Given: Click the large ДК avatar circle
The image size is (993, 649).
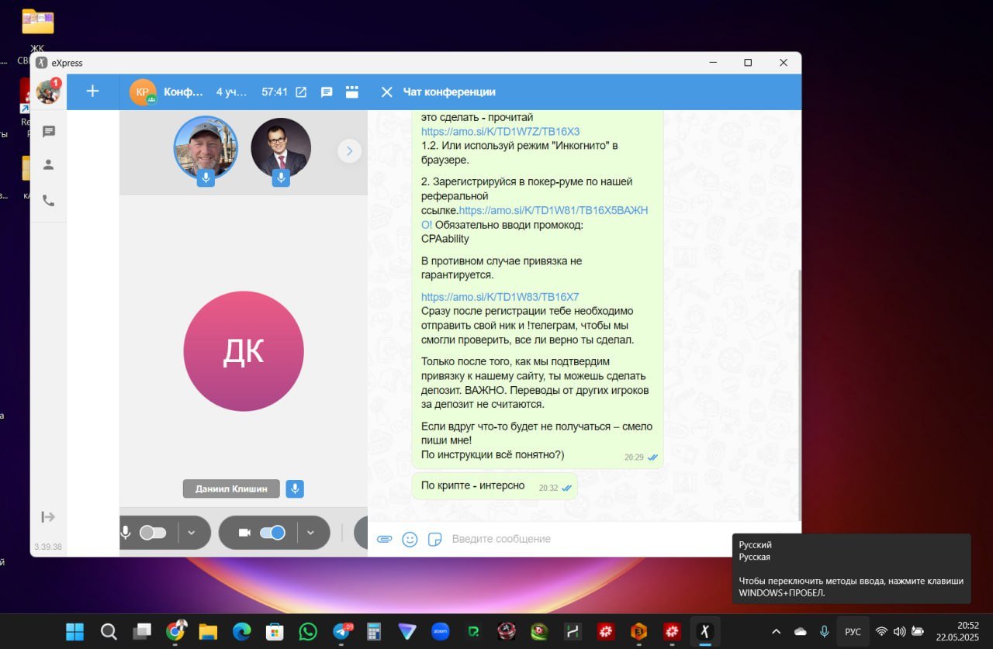Looking at the screenshot, I should pyautogui.click(x=244, y=351).
